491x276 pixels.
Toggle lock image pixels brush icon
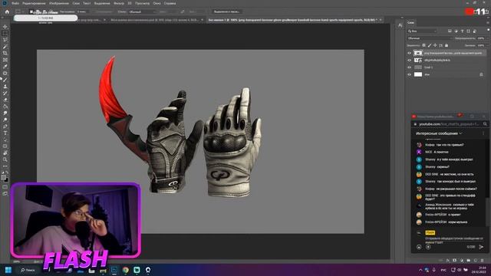(430, 45)
